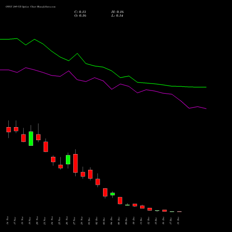Image resolution: width=232 pixels, height=232 pixels.
Task: Click the green candlestick above 19 Nov
Action: [31, 138]
